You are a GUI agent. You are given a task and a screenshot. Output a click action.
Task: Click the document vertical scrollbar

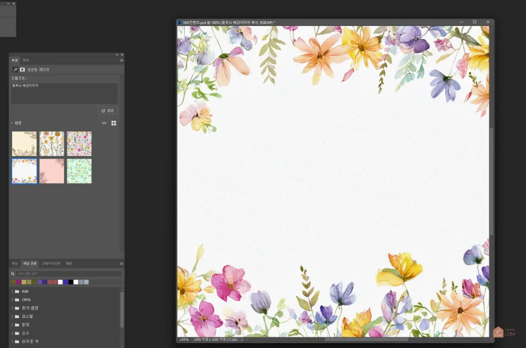(491, 182)
